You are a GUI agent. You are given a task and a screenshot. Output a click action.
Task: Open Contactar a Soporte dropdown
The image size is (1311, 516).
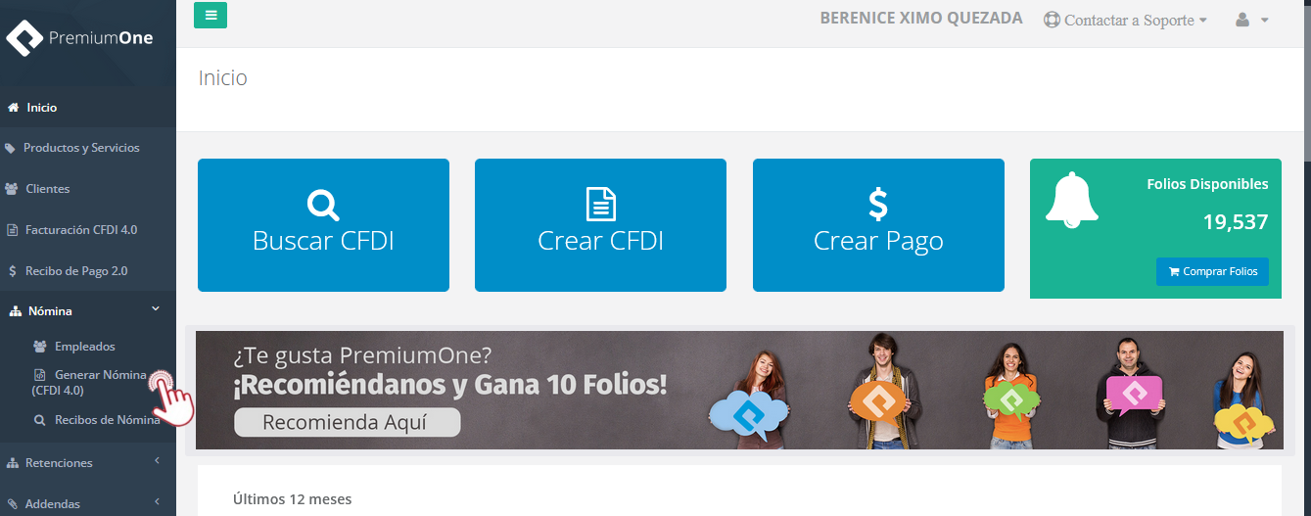1125,20
